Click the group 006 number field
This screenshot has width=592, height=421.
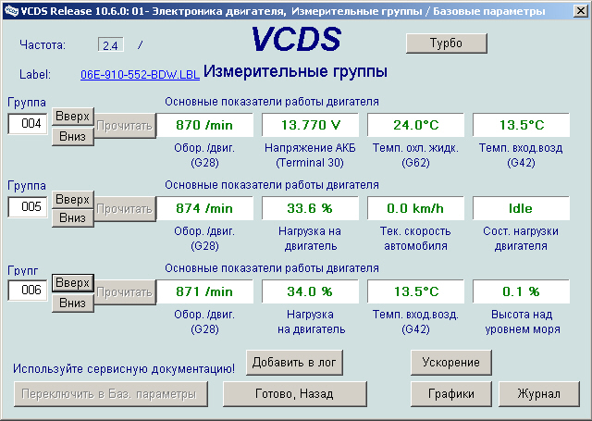[28, 290]
